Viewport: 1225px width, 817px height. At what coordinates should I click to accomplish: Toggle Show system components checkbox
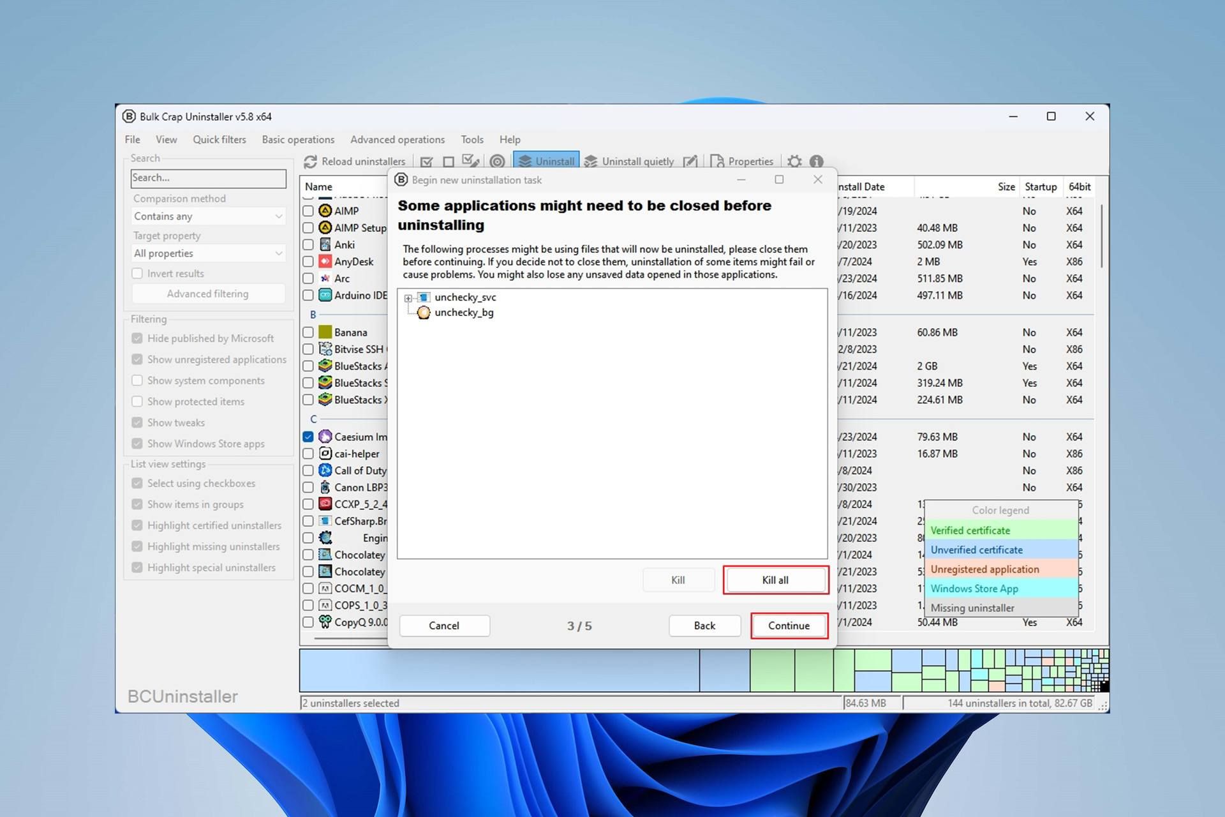[137, 380]
